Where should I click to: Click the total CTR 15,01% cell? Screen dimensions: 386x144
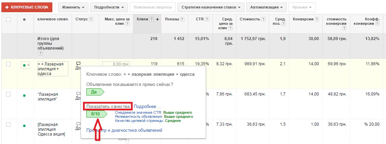[x=202, y=39]
